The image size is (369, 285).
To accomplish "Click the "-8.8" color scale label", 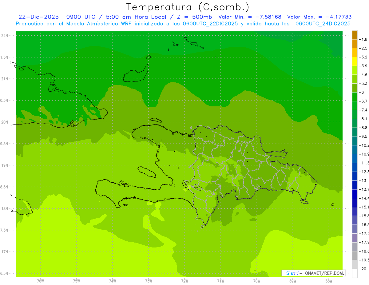I will [x=363, y=128].
